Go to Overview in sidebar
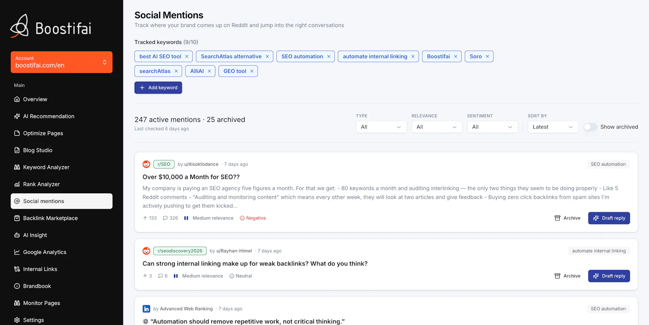The width and height of the screenshot is (649, 325). (62, 99)
